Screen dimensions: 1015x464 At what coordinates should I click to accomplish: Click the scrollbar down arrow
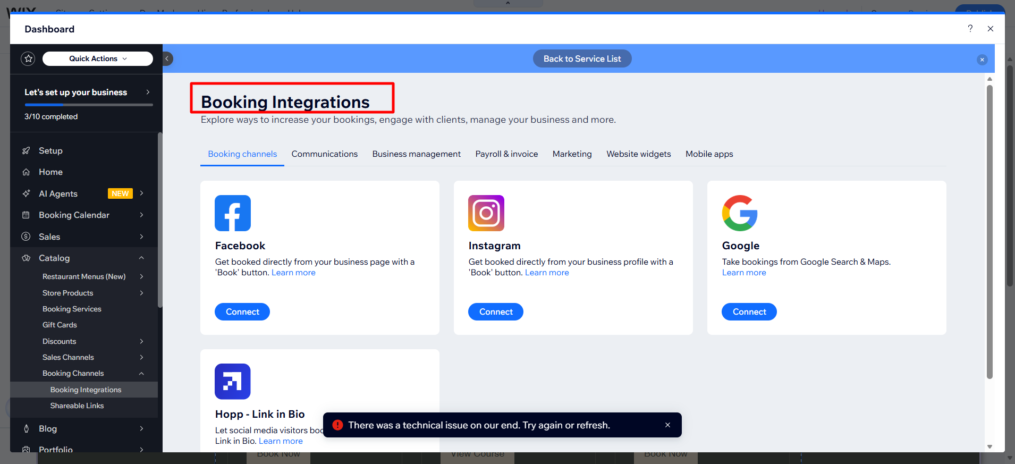point(989,447)
